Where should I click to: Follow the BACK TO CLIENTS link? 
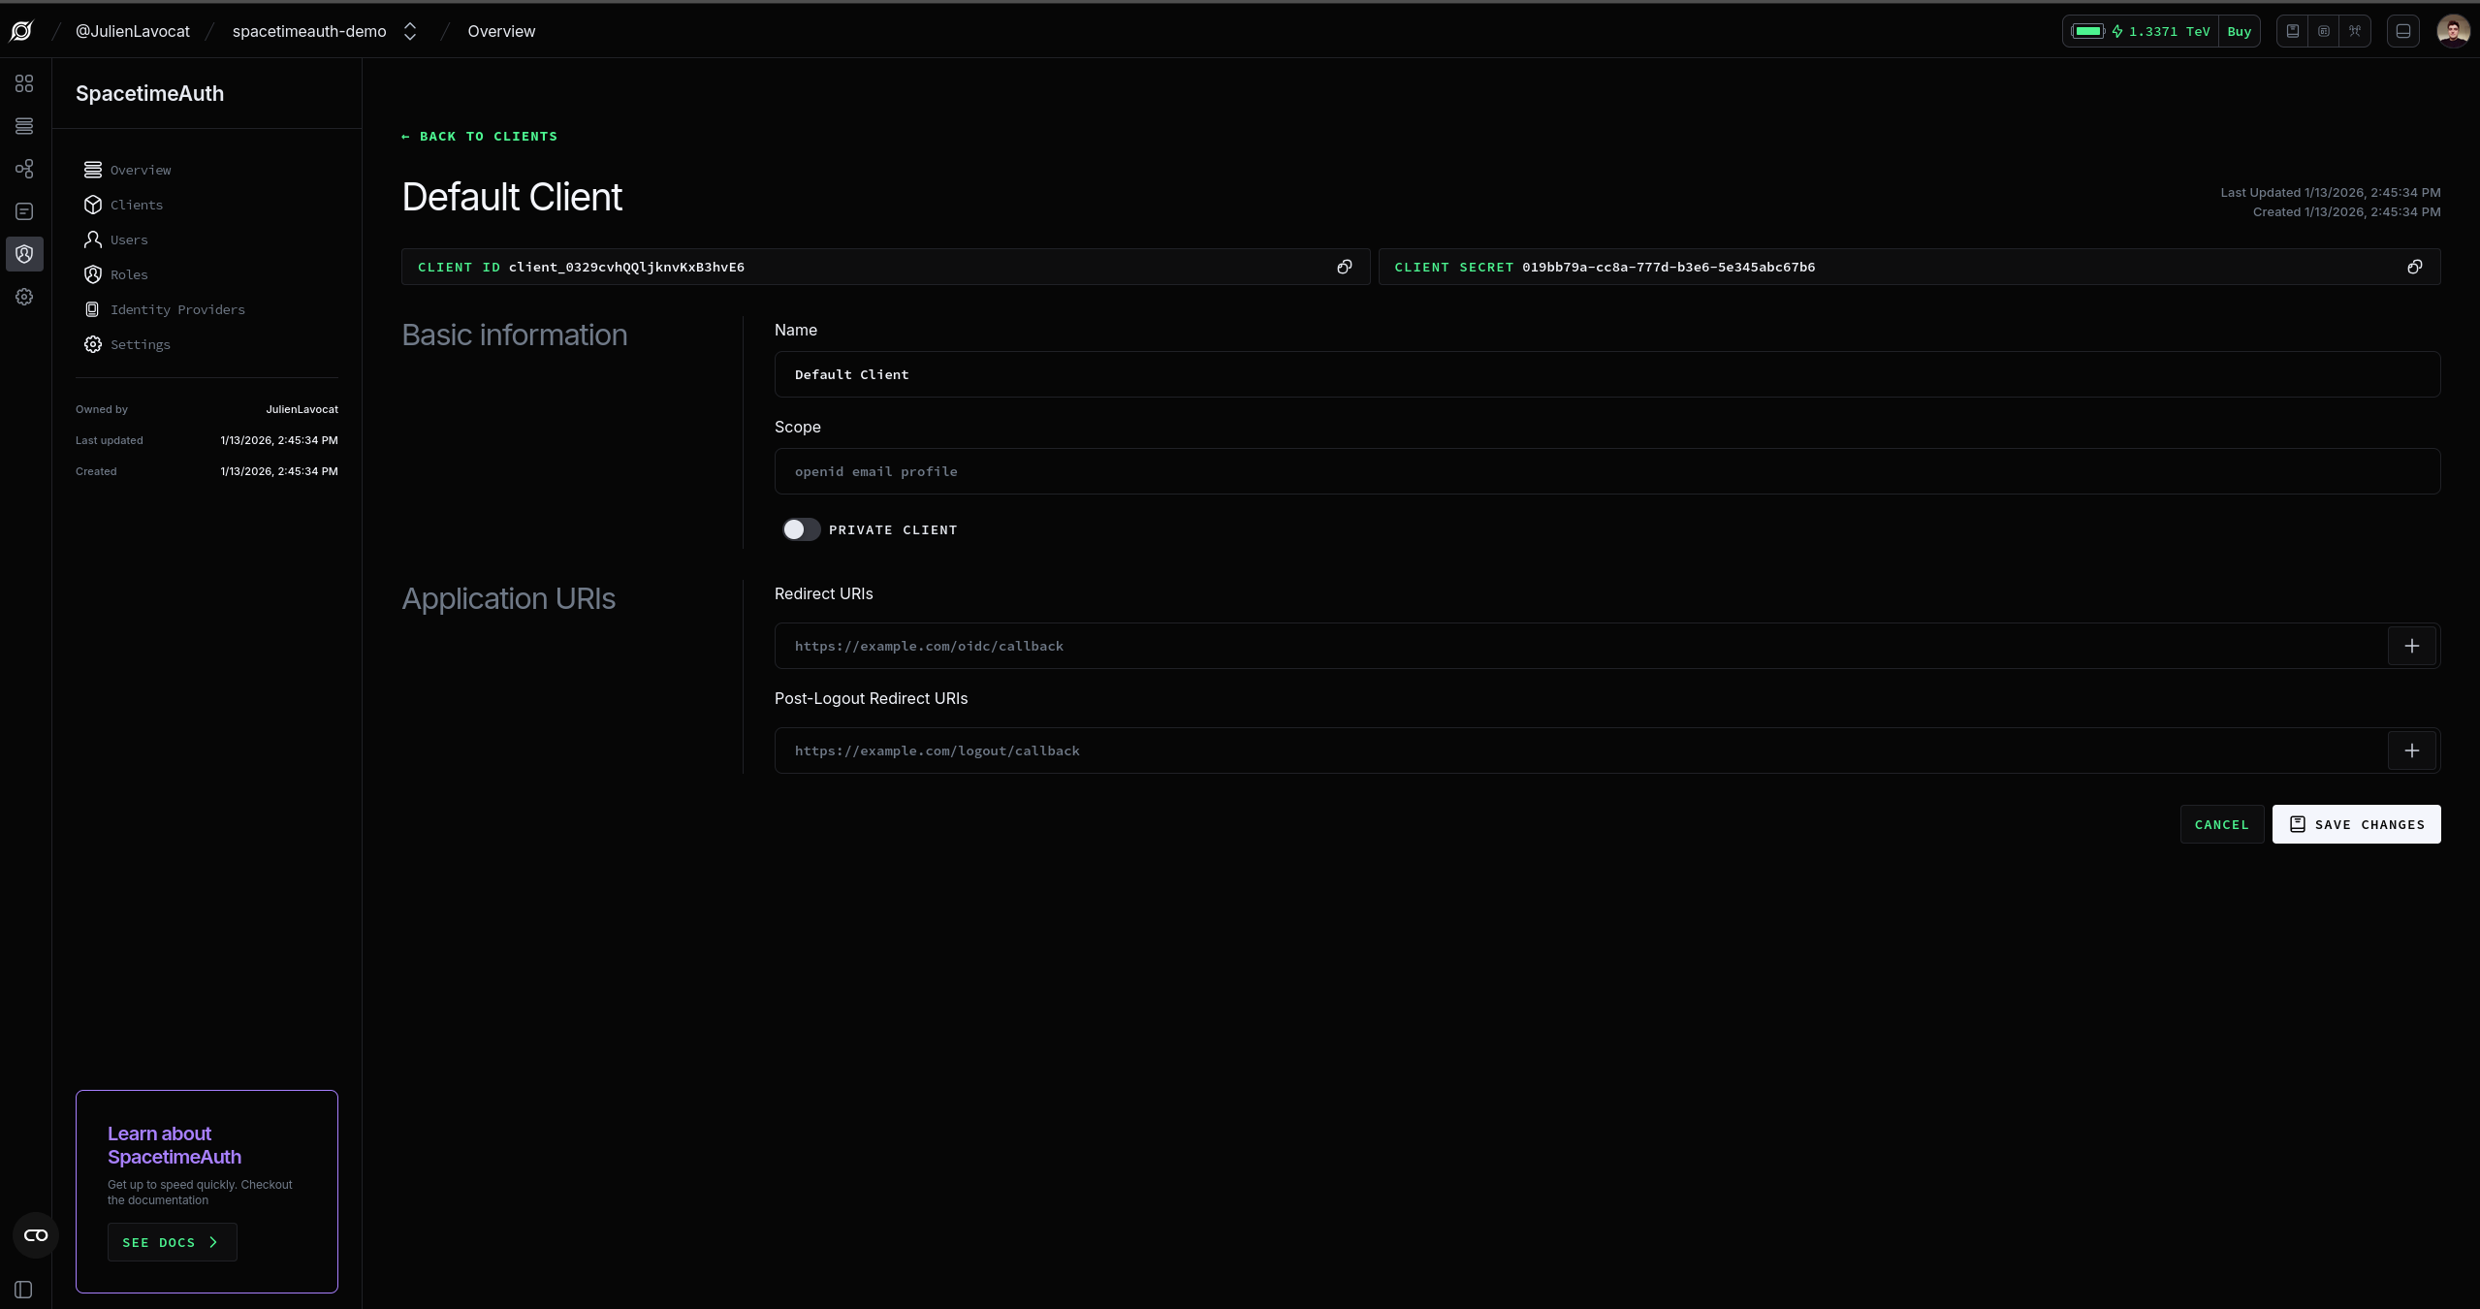(x=479, y=136)
